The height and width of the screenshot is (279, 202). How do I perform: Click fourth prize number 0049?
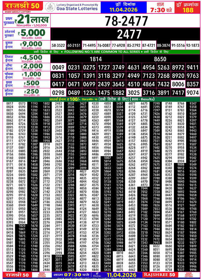pyautogui.click(x=58, y=67)
